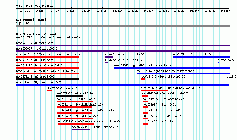Click the gray 19p13.12 cytogenetic band
Image resolution: width=237 pixels, height=140 pixels.
[122, 26]
